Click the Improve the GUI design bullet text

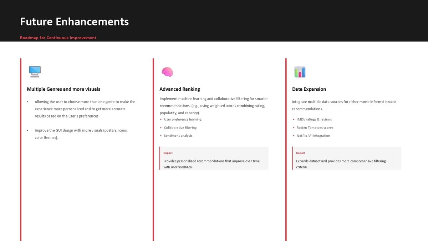81,134
